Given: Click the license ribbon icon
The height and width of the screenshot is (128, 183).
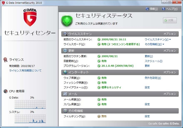Looking at the screenshot, I should (x=5, y=60).
